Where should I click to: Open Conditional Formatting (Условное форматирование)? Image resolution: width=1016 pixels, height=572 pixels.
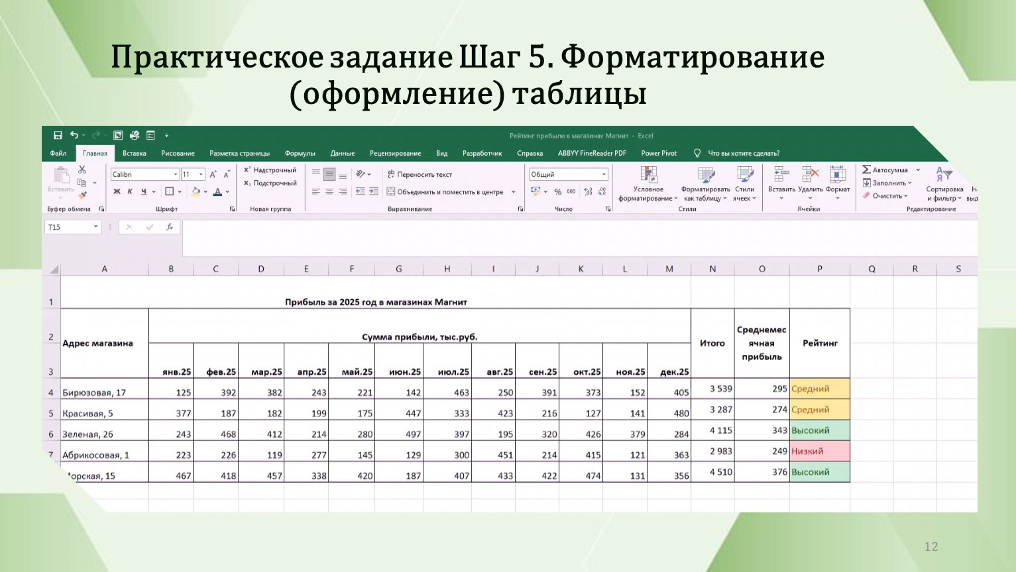pos(648,184)
